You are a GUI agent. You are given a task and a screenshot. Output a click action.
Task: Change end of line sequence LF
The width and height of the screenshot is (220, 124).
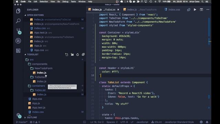[x=132, y=122]
